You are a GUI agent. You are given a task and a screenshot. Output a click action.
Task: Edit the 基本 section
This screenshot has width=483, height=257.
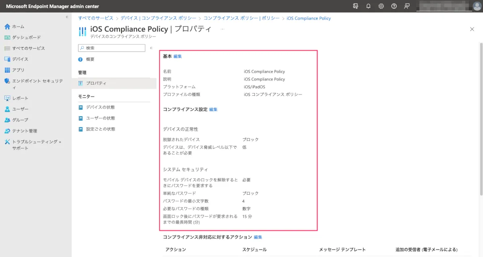(x=178, y=56)
